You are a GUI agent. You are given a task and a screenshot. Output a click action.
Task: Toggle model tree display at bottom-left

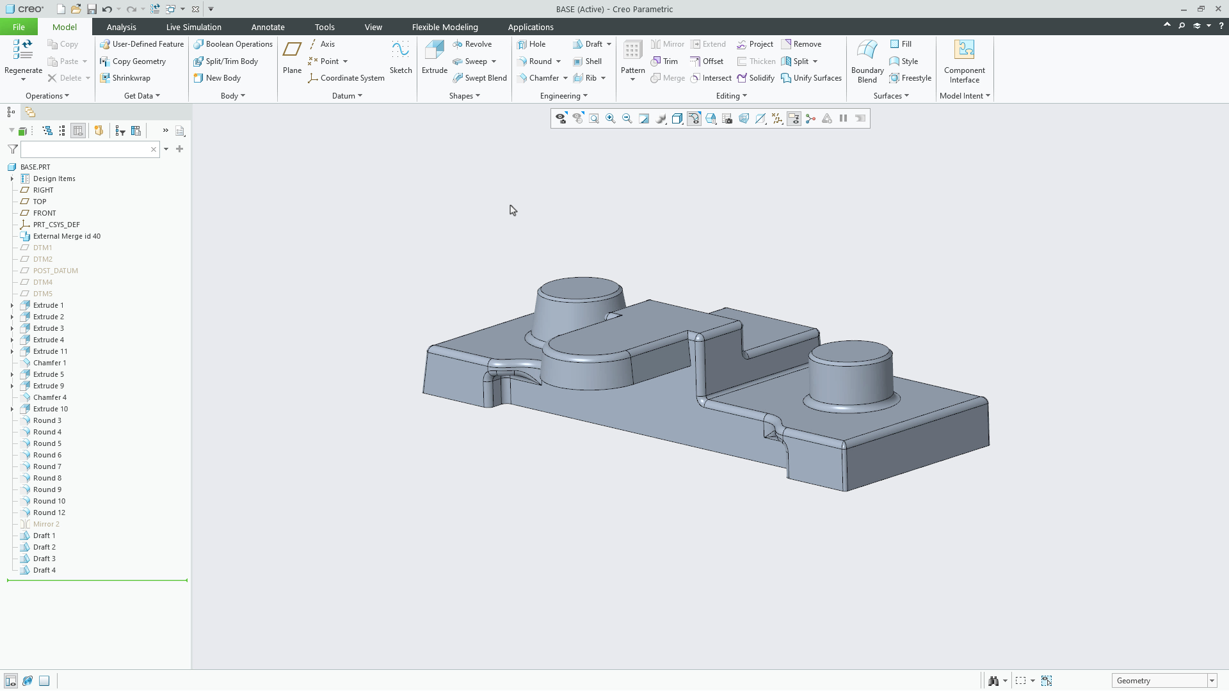[x=11, y=681]
